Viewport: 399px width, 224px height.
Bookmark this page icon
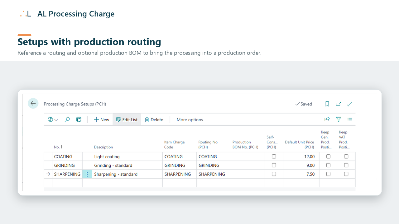pos(327,104)
